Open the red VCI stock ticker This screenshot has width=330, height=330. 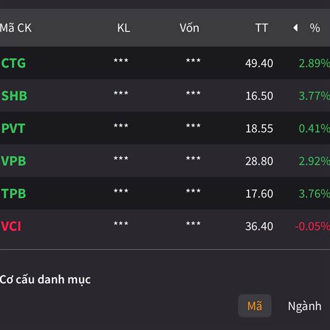[x=12, y=226]
